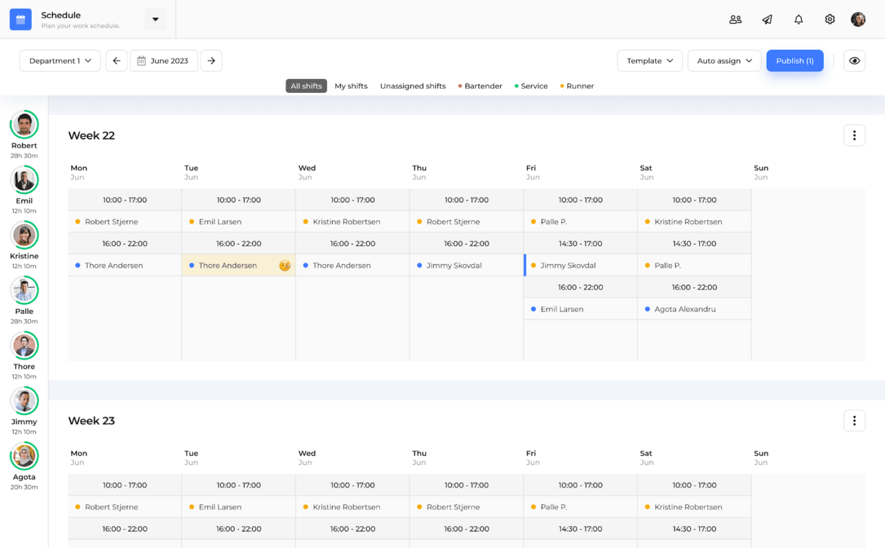Image resolution: width=885 pixels, height=548 pixels.
Task: Click the blue Schedule calendar app icon
Action: pyautogui.click(x=20, y=20)
